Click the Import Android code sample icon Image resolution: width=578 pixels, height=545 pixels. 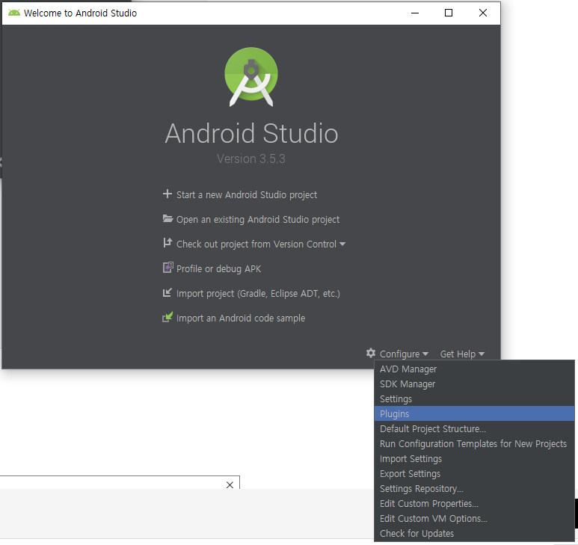[x=167, y=317]
